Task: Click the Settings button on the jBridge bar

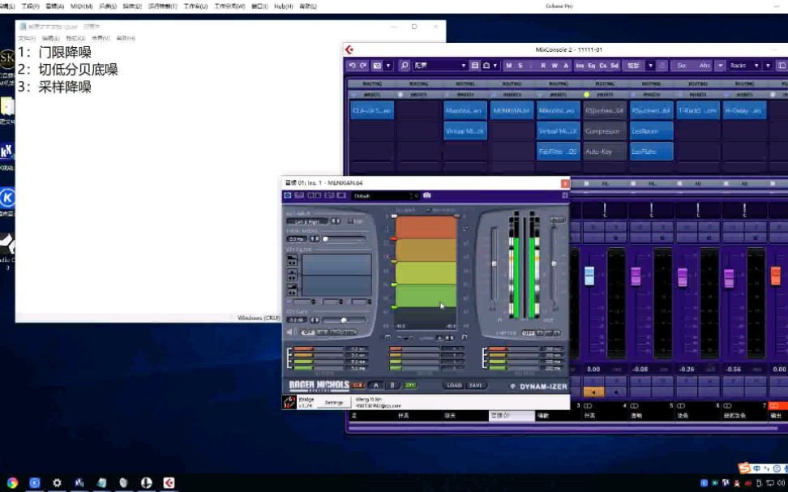Action: pyautogui.click(x=335, y=402)
